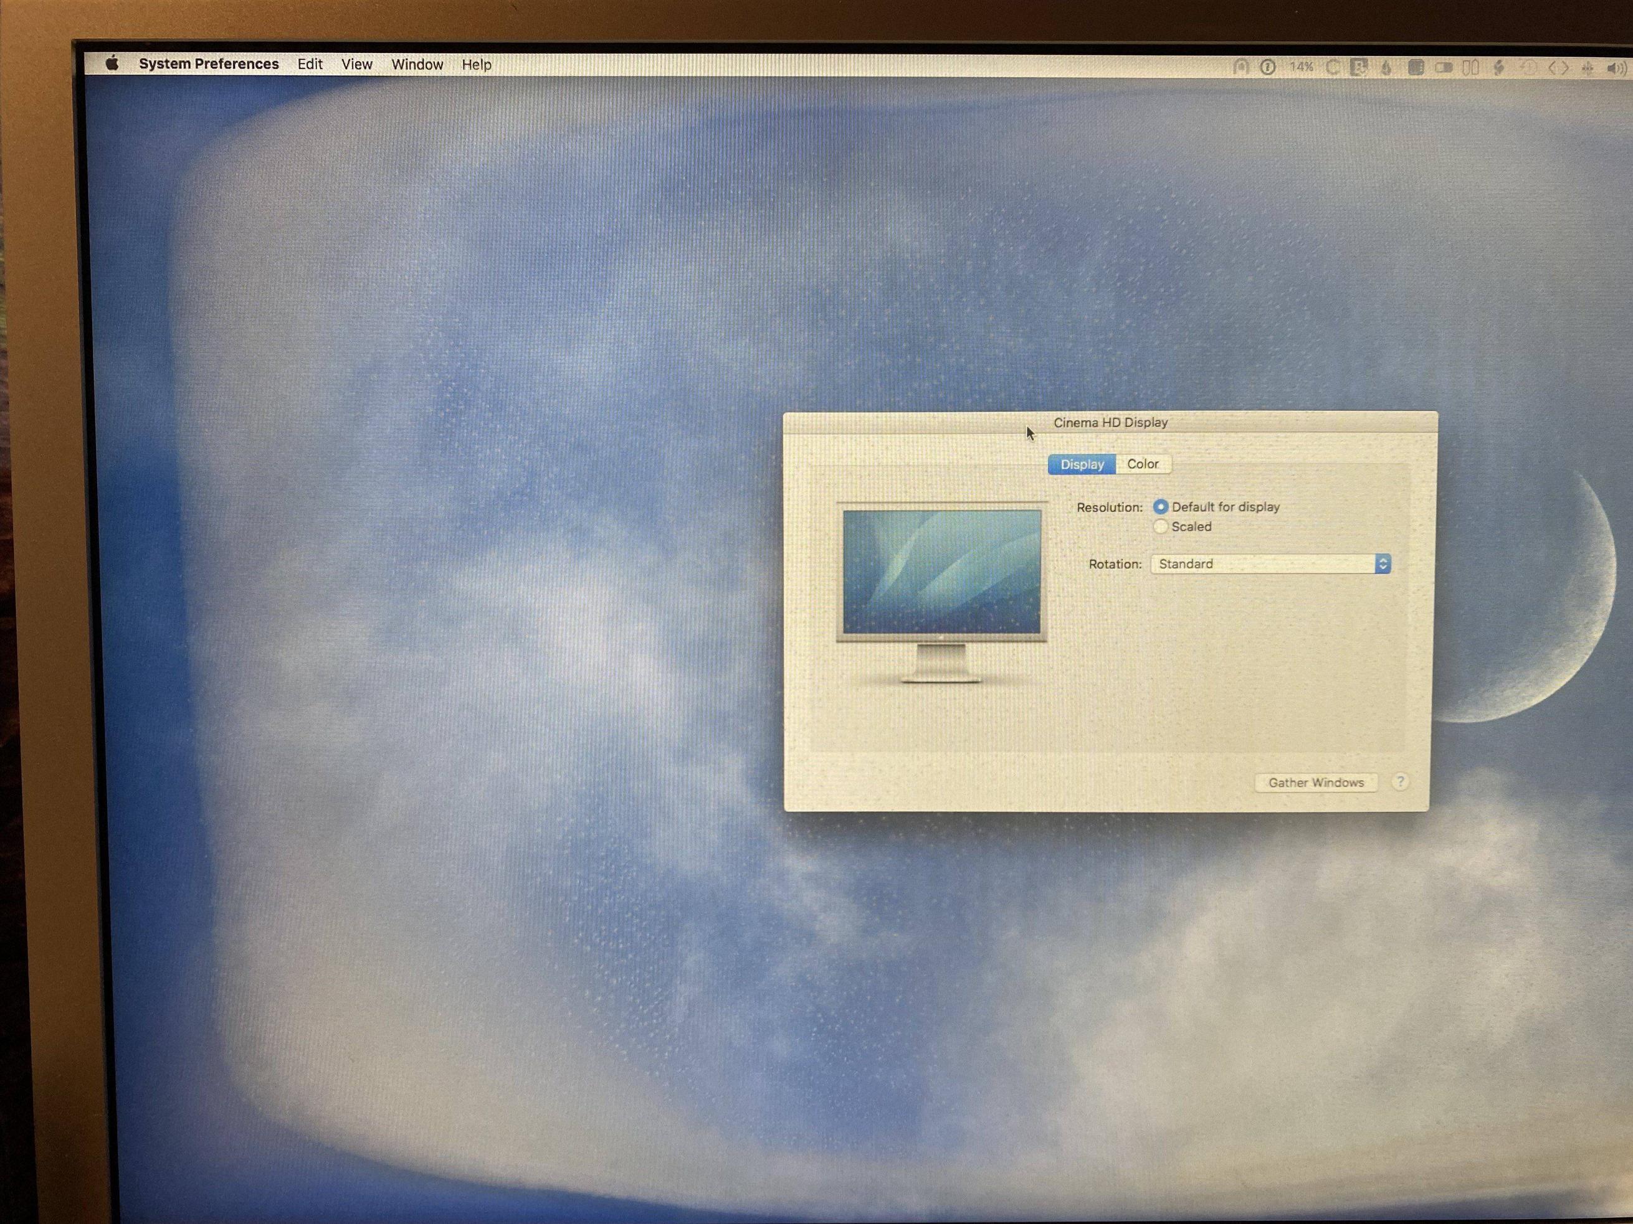Click the flame menu bar icon
The height and width of the screenshot is (1224, 1633).
pos(1386,68)
